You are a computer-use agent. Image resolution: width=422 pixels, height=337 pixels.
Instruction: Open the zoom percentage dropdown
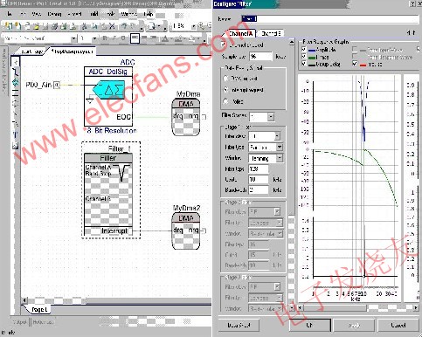point(193,26)
